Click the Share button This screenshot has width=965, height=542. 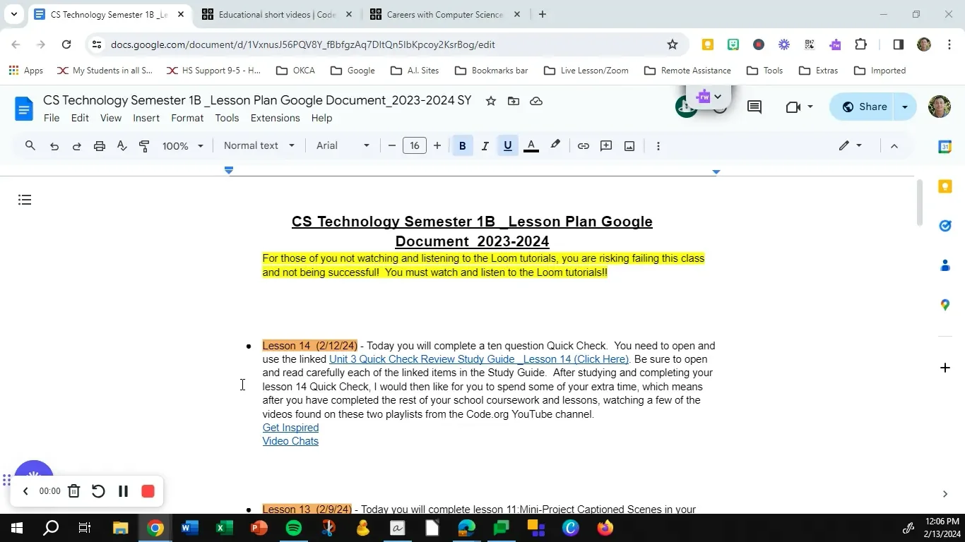(863, 107)
